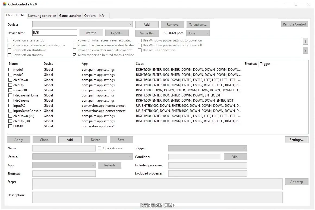The width and height of the screenshot is (315, 210).
Task: Open the Trigger combo box
Action: coord(207,148)
